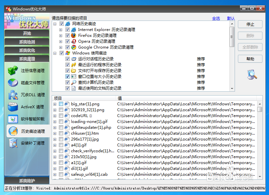Viewport: 269px width, 195px height.
Task: Click the Google Chrome history icon
Action: 74,47
